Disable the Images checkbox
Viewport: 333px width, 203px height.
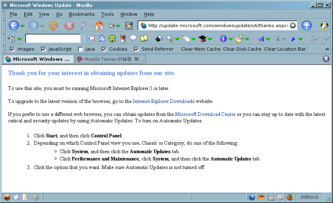pos(13,49)
